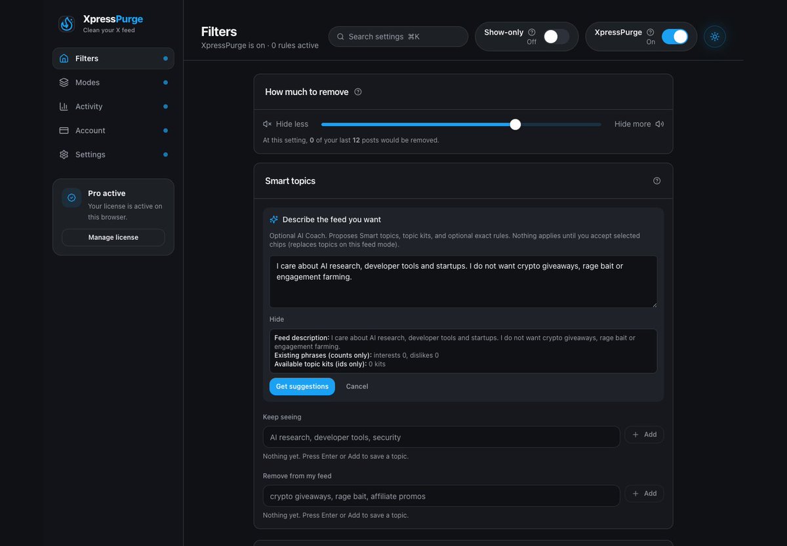
Task: Focus the Search settings field
Action: pyautogui.click(x=398, y=37)
